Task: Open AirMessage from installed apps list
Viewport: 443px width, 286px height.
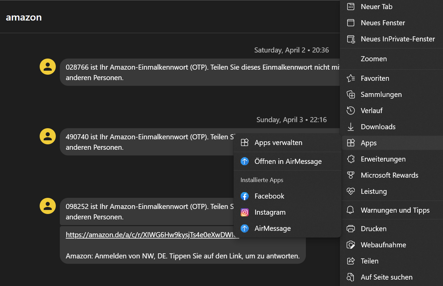Action: 287,228
